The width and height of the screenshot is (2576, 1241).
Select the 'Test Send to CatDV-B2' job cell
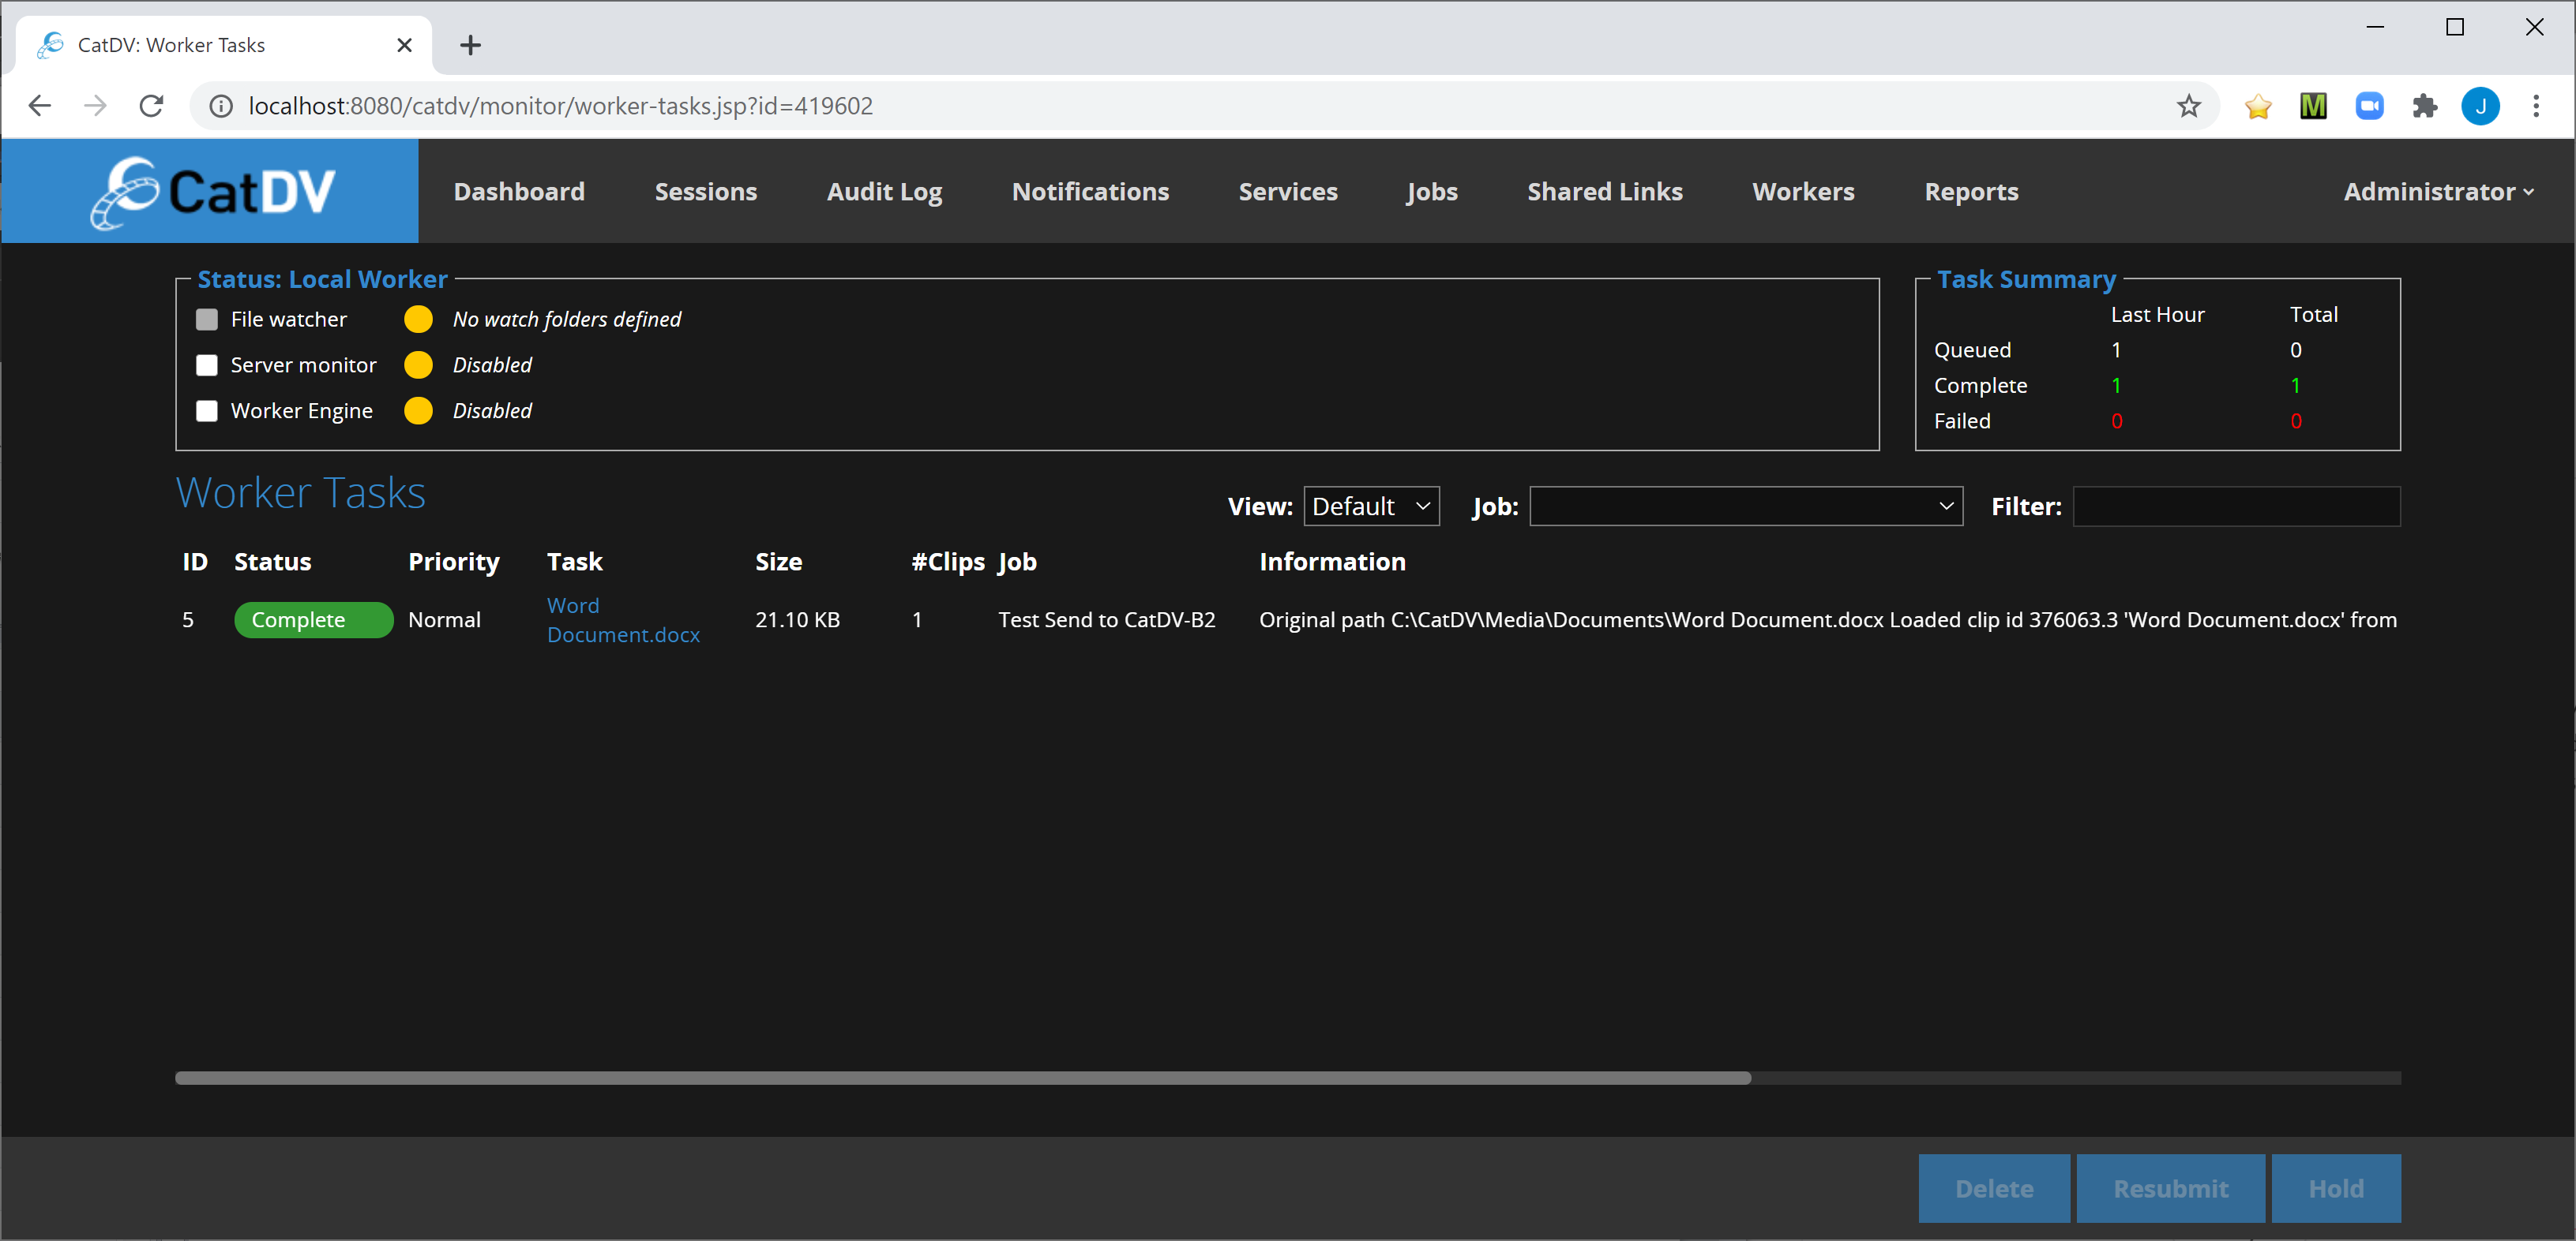tap(1106, 619)
